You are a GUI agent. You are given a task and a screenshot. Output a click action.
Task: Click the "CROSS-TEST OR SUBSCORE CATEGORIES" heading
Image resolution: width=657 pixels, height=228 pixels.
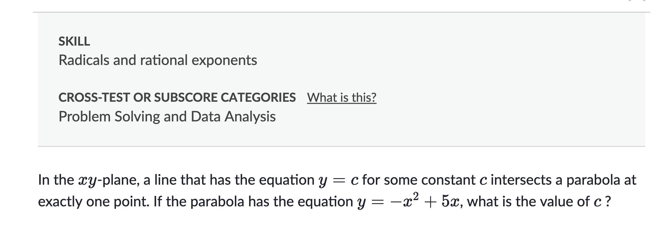(x=177, y=97)
